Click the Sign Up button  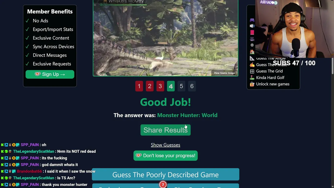click(x=50, y=74)
